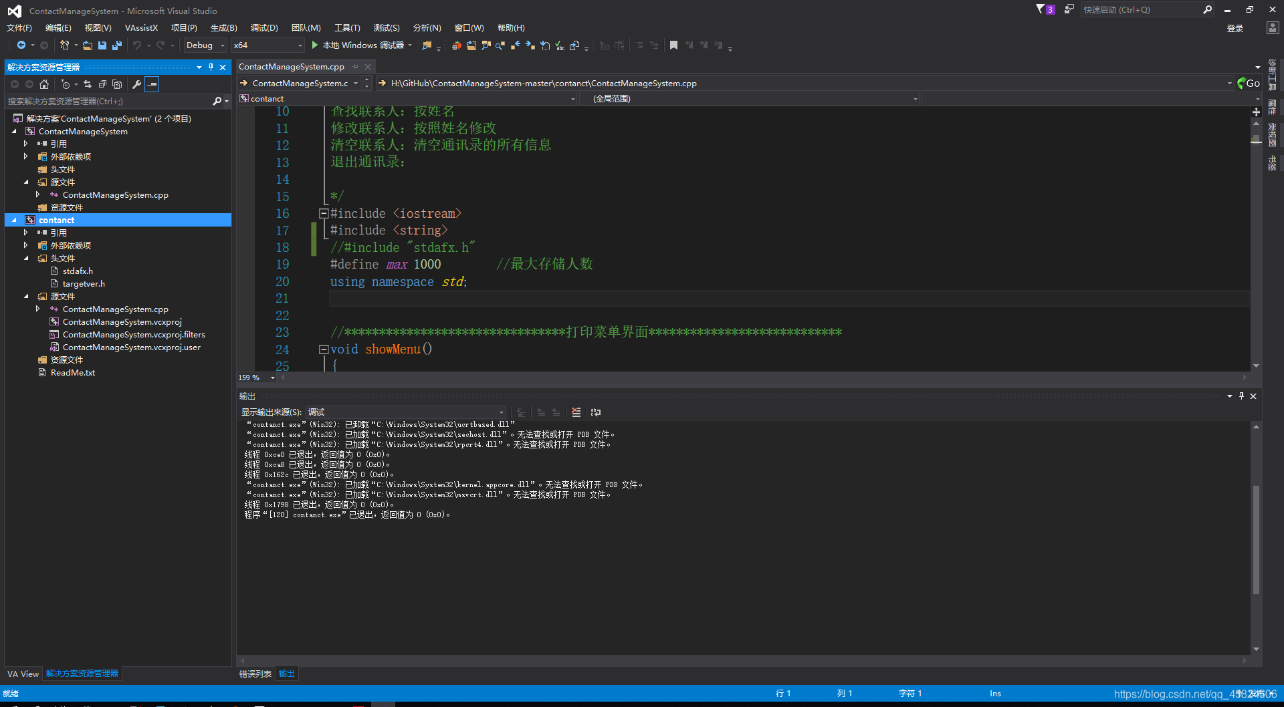1284x707 pixels.
Task: Open the output source dropdown showing 调试
Action: click(406, 412)
